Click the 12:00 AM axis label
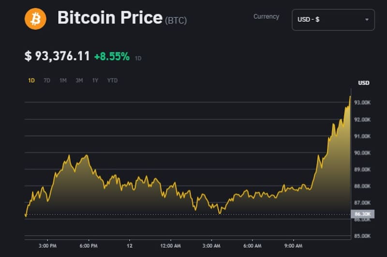The width and height of the screenshot is (387, 257). pyautogui.click(x=170, y=246)
